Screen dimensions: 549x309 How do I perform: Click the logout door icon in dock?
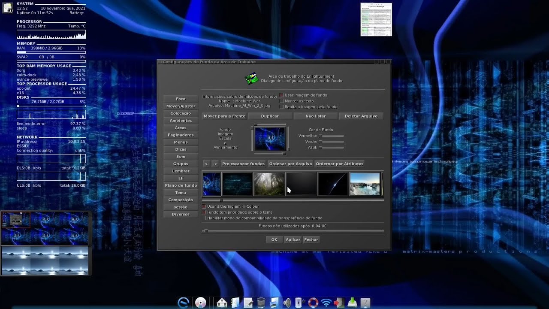(x=339, y=303)
